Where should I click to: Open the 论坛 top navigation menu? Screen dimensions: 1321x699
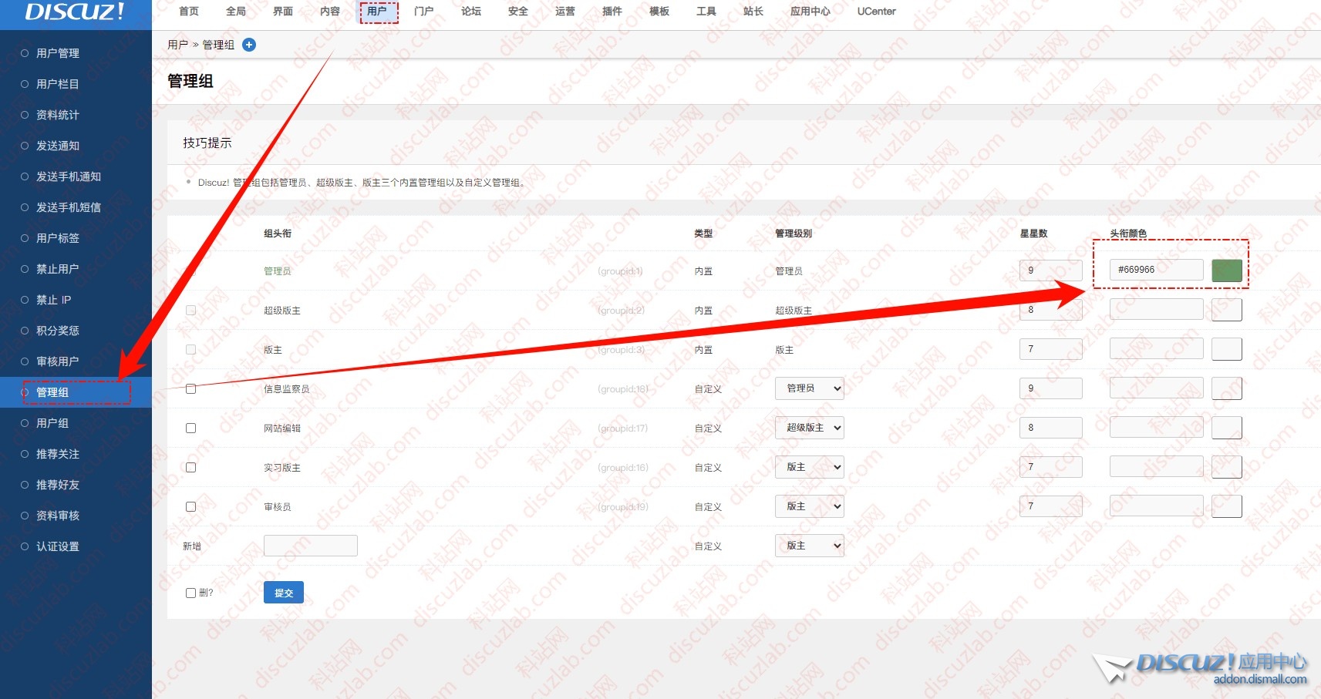point(471,12)
